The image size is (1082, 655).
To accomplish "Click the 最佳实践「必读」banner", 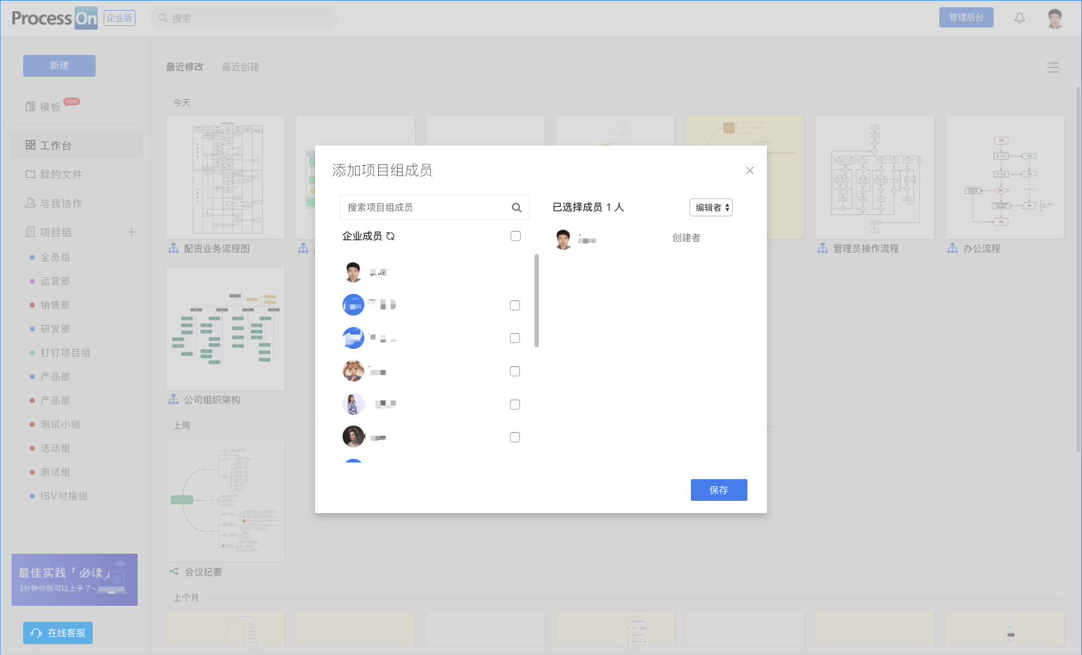I will (x=75, y=580).
